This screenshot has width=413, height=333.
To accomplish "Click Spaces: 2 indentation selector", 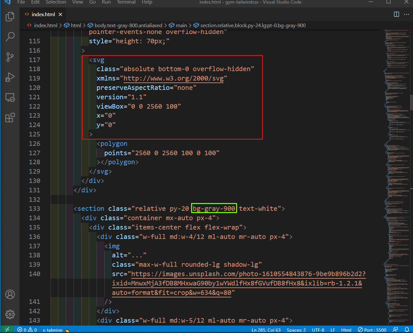I will 296,330.
